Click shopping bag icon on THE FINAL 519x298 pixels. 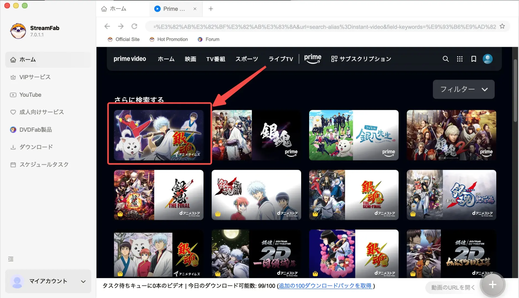[x=120, y=214]
